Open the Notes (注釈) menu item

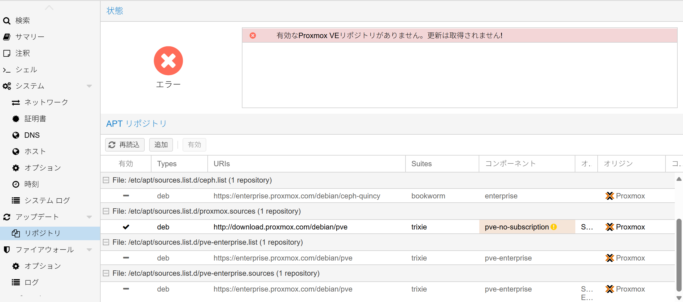point(50,53)
